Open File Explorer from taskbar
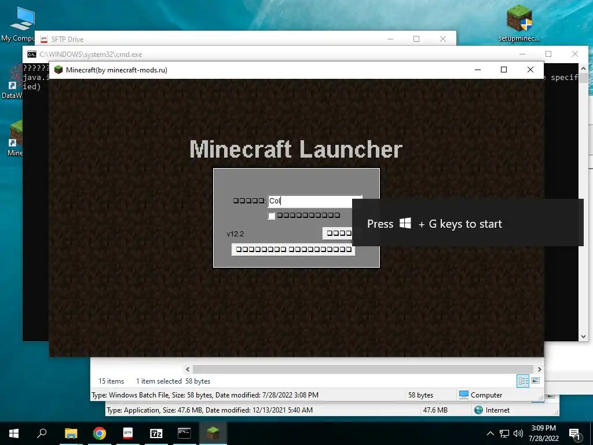Viewport: 593px width, 445px height. pyautogui.click(x=71, y=433)
